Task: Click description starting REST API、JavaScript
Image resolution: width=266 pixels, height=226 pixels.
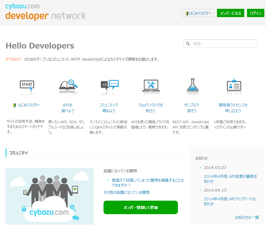Action: pos(191,127)
